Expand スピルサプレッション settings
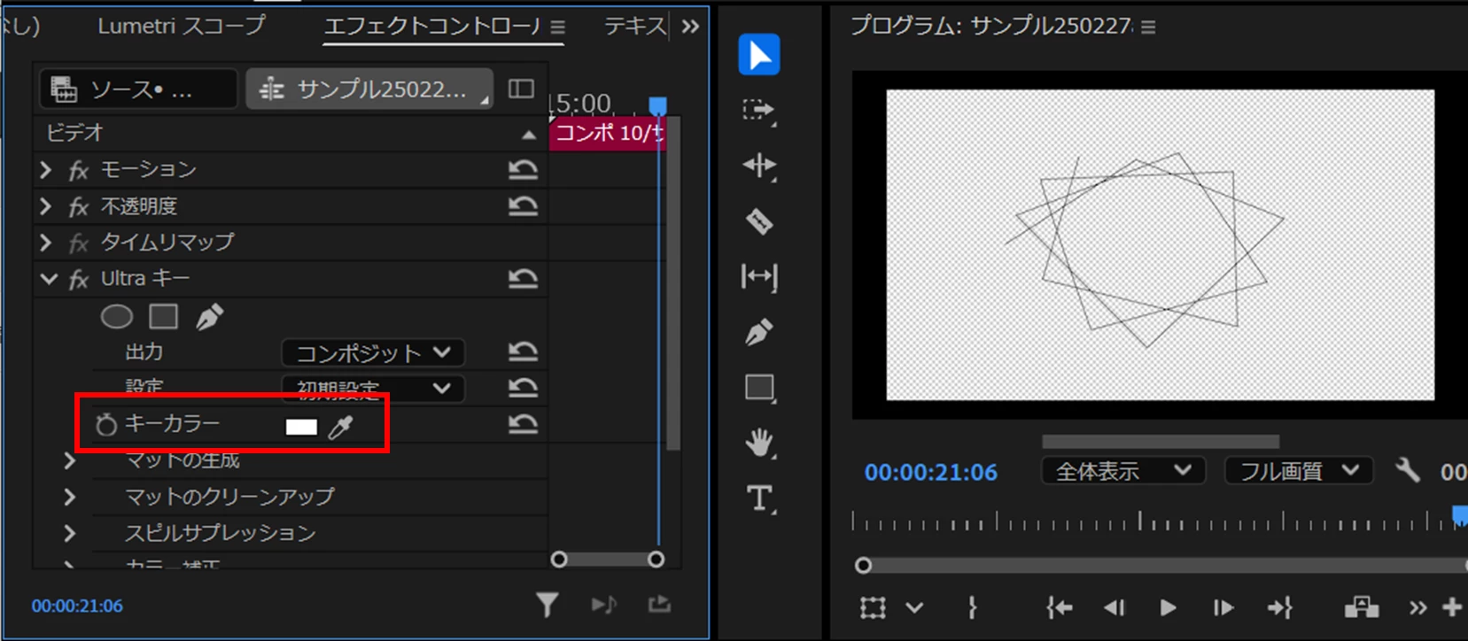This screenshot has width=1468, height=641. [x=69, y=533]
